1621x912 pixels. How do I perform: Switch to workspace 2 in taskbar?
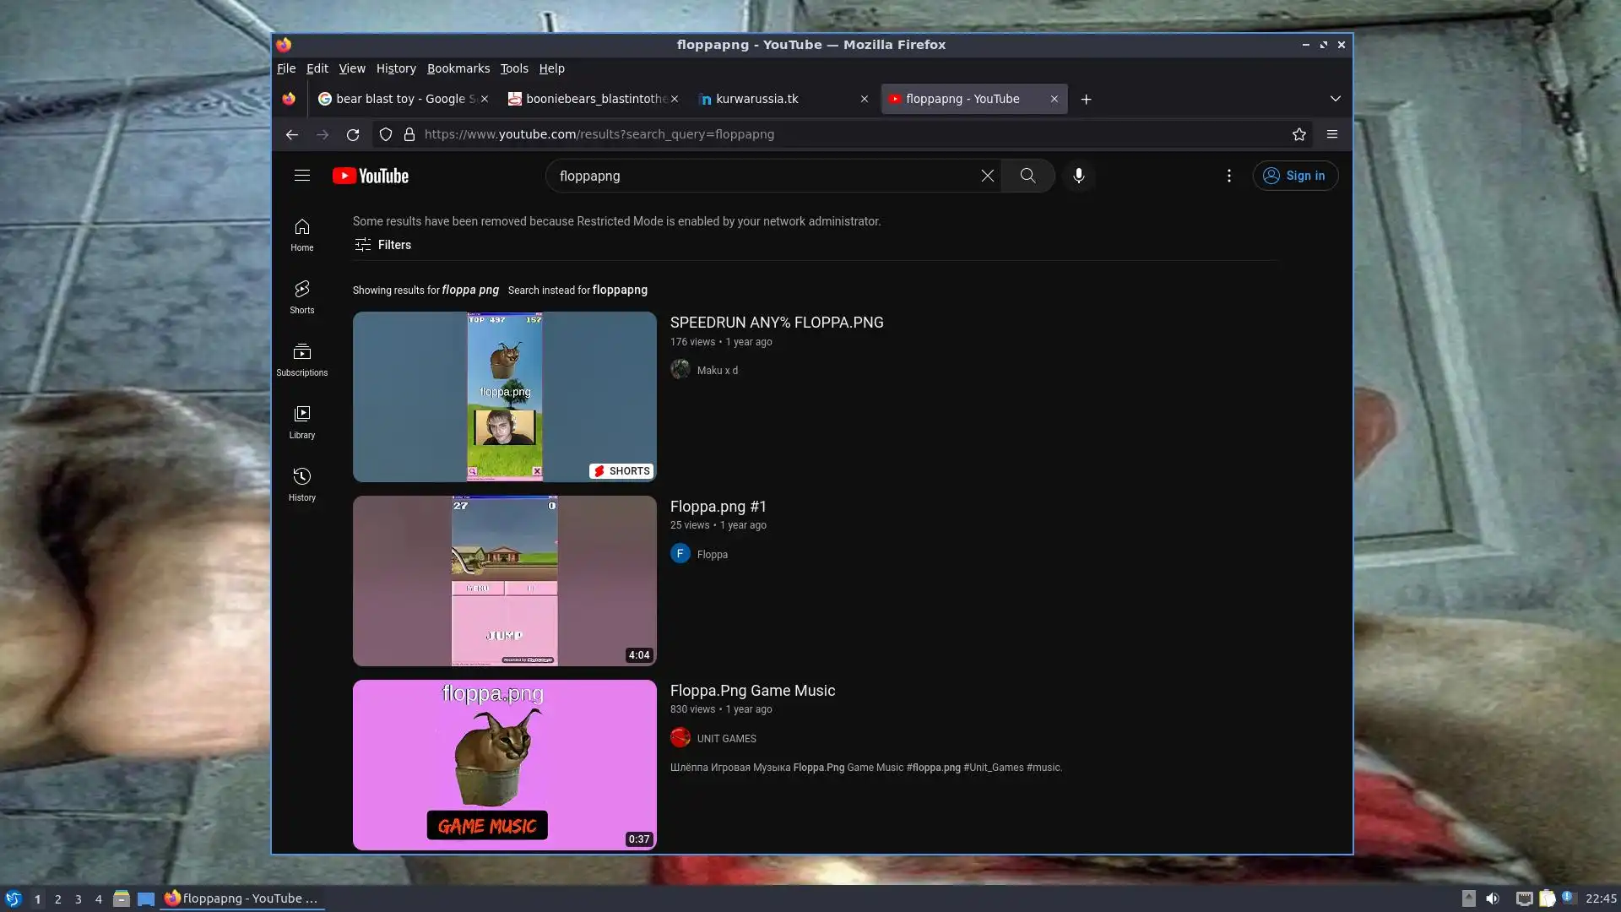pyautogui.click(x=57, y=898)
